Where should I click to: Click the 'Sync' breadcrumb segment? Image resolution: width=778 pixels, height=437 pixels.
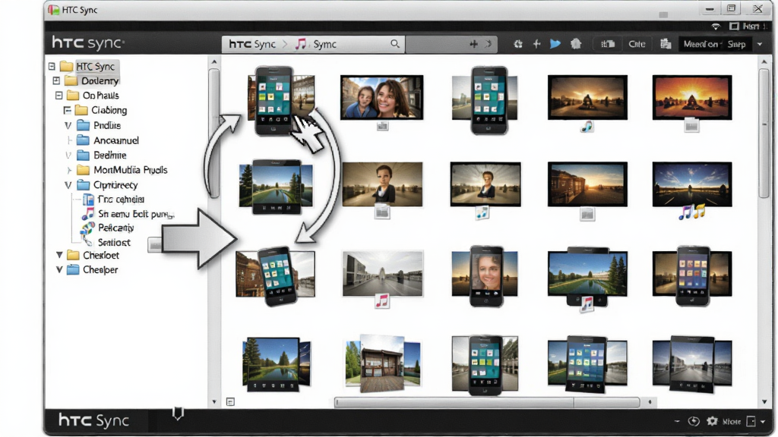325,44
